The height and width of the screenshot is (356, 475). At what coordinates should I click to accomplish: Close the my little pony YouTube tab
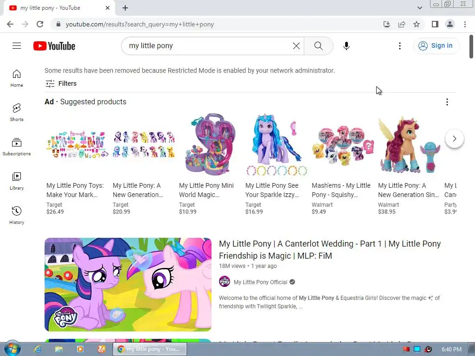(x=108, y=8)
